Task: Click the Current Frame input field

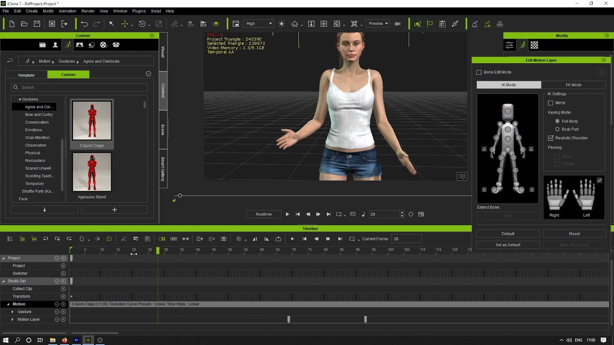Action: click(406, 239)
